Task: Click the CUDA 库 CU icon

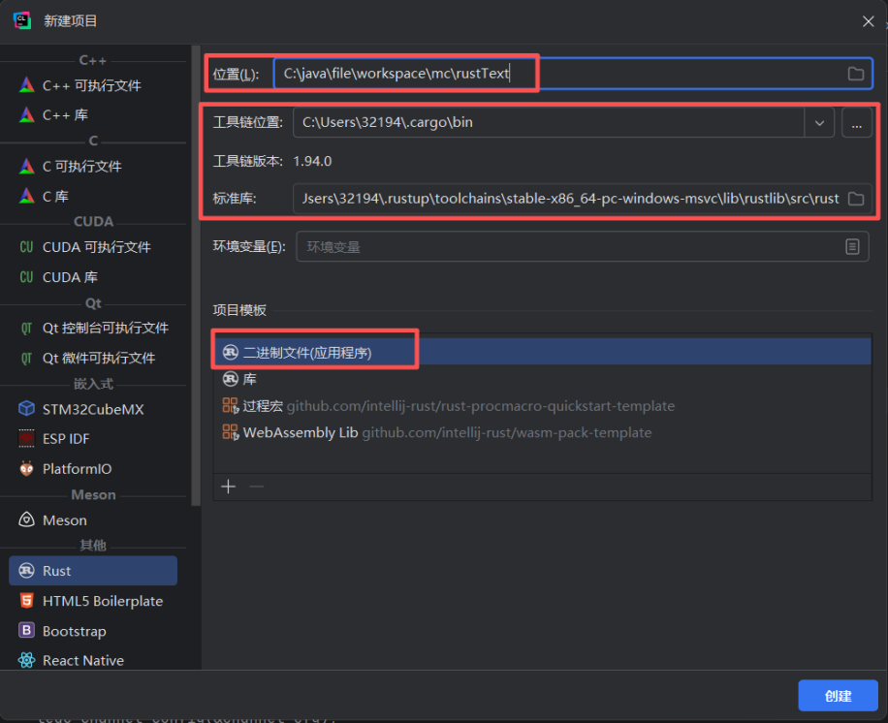Action: [x=26, y=277]
